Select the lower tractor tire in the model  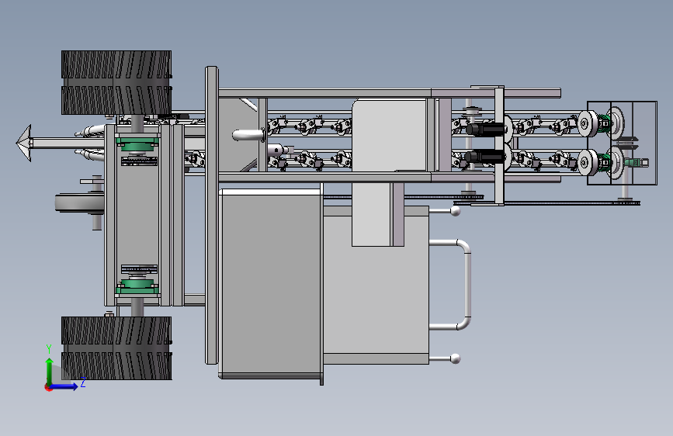(116, 348)
